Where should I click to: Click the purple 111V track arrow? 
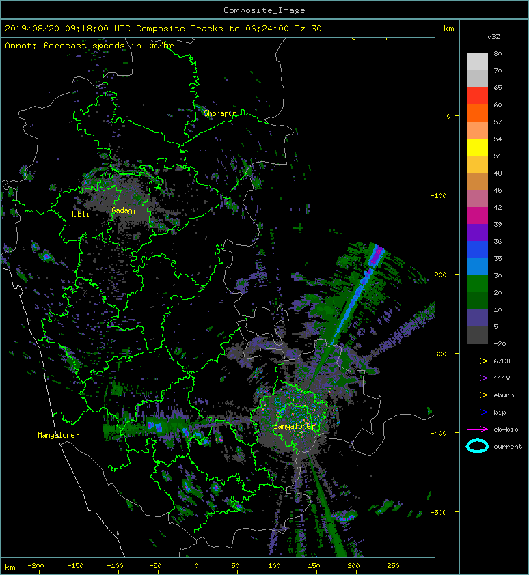coord(477,378)
